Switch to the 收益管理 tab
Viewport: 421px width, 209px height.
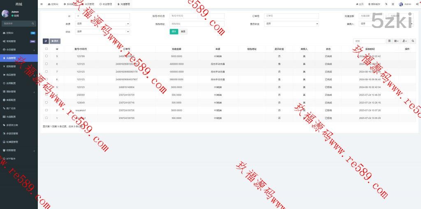coord(106,4)
